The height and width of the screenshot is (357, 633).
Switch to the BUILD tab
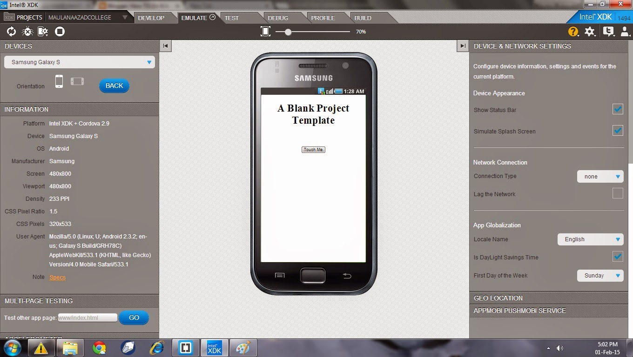pyautogui.click(x=363, y=18)
